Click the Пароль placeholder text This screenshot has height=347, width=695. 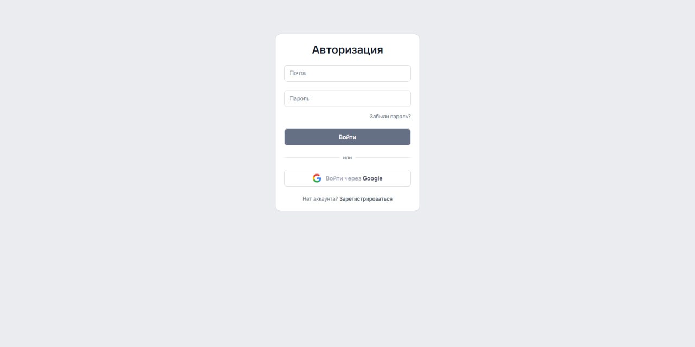click(x=300, y=99)
